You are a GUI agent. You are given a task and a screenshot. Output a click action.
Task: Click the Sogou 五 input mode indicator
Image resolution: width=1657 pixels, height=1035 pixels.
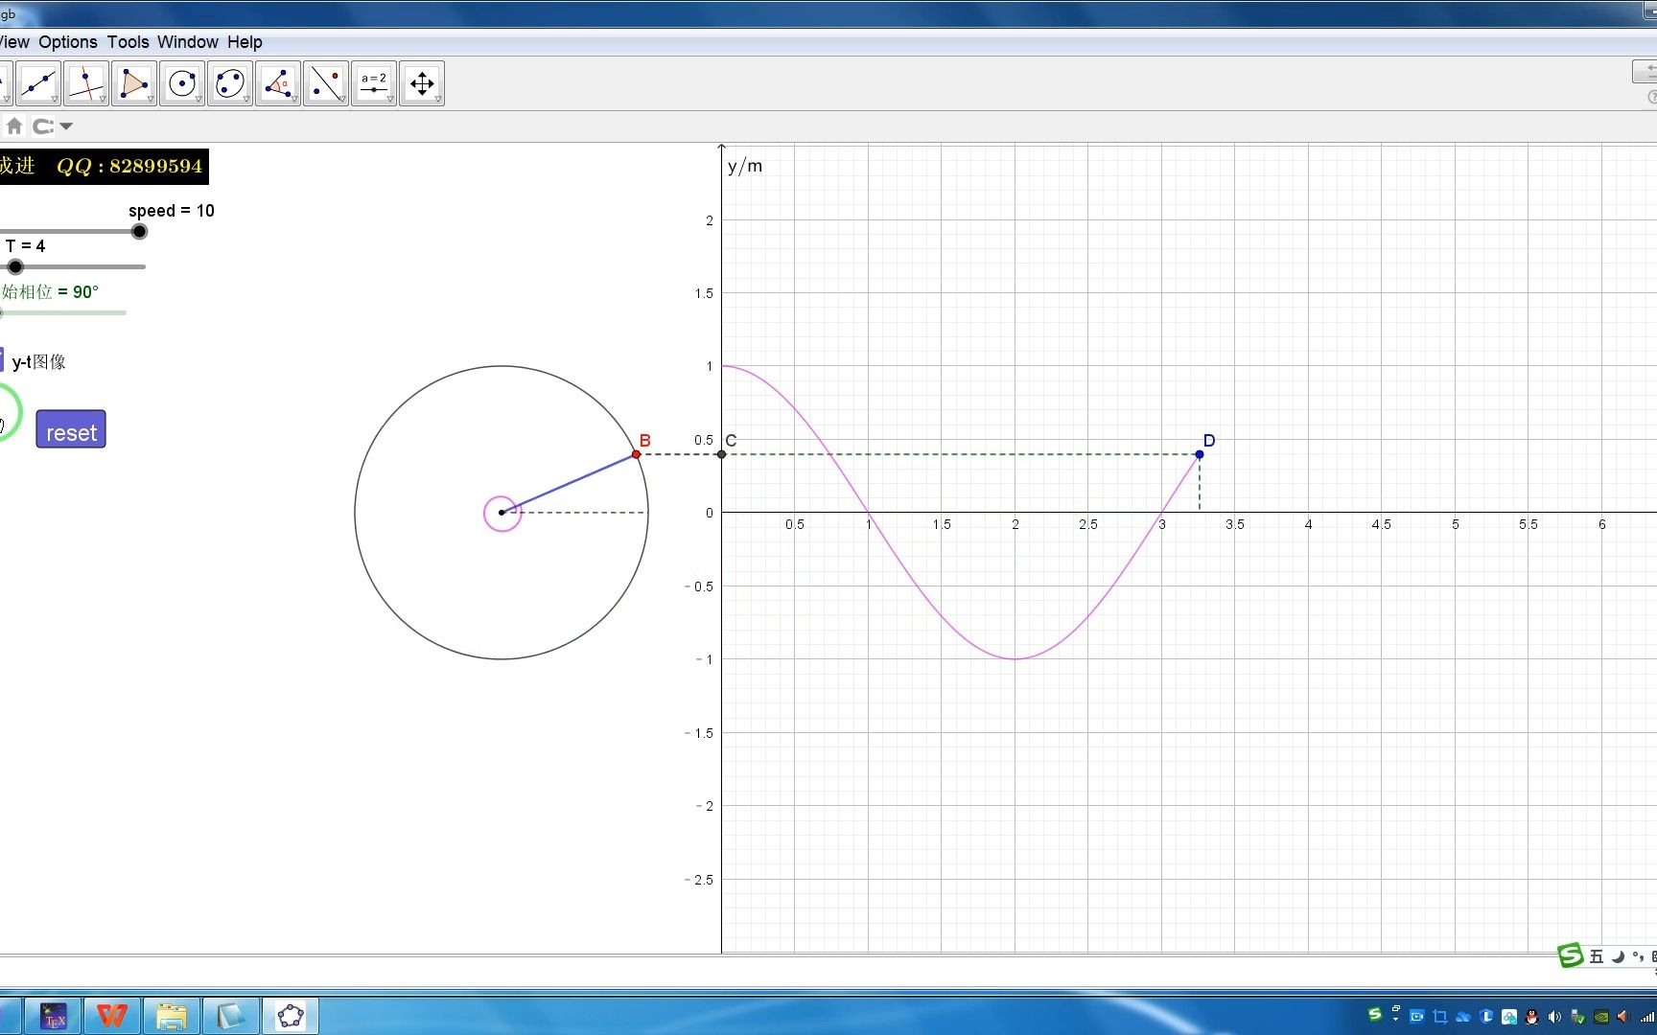1597,956
